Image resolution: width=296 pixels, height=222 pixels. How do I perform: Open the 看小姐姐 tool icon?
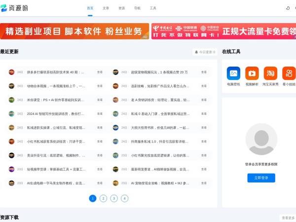289,74
